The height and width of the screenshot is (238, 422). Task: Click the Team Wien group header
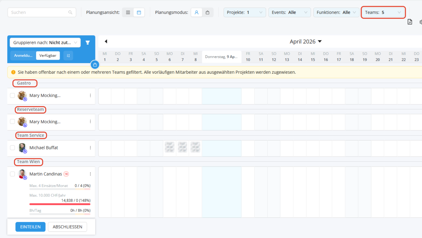[x=28, y=162]
